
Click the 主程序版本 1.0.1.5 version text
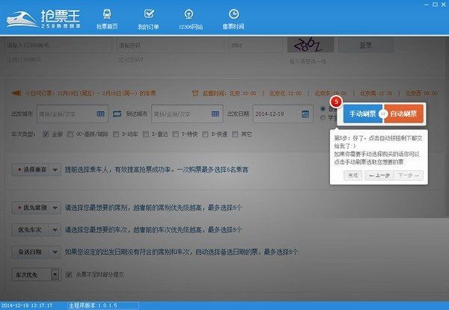click(93, 306)
